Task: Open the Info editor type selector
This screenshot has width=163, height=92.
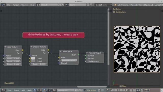Action: (3, 5)
